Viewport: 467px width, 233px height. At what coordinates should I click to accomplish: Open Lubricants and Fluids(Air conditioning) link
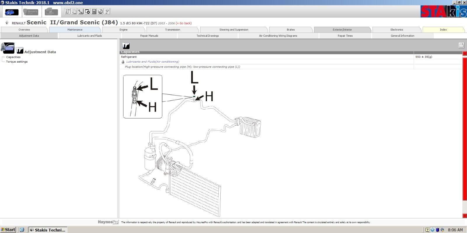click(153, 62)
